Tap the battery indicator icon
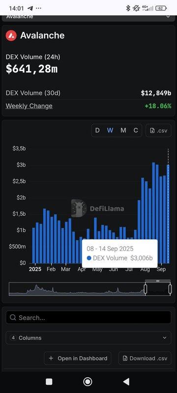Viewport: 177px width, 393px height. (x=161, y=8)
